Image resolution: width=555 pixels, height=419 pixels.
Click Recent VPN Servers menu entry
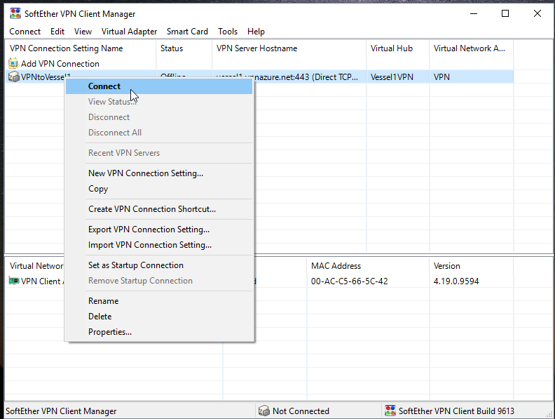159,153
